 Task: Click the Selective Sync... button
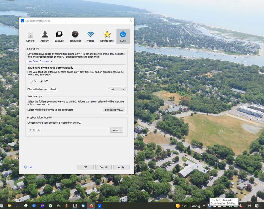114,110
